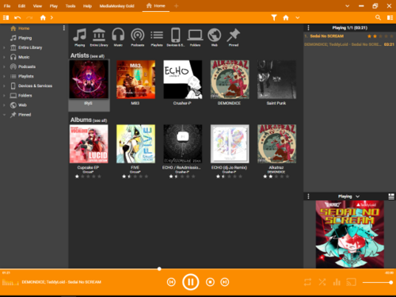Open the media tree options three-dot menu
Screen dimensions: 396x297
coord(64,28)
